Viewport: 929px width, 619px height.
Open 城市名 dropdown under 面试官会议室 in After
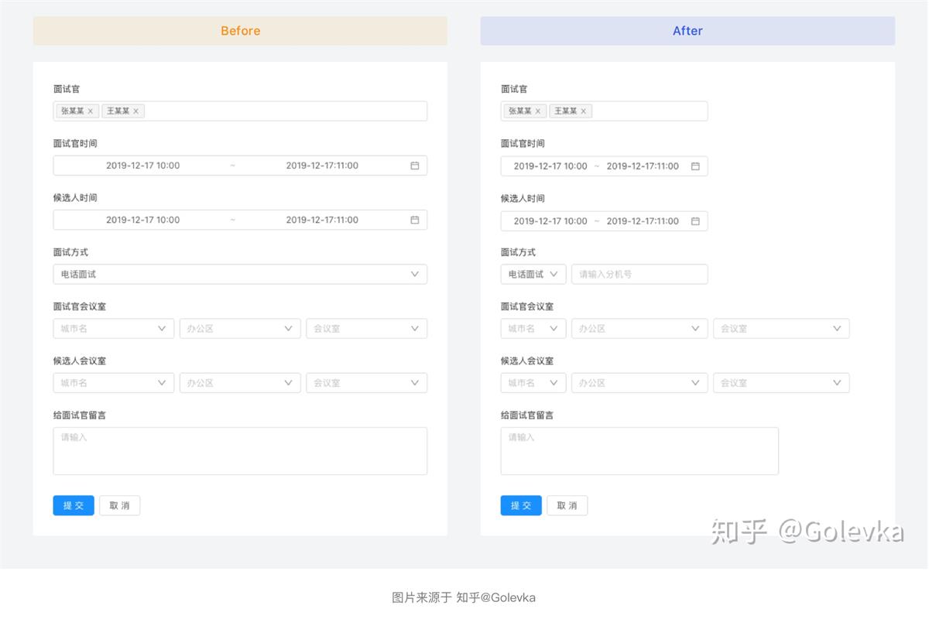(x=533, y=328)
